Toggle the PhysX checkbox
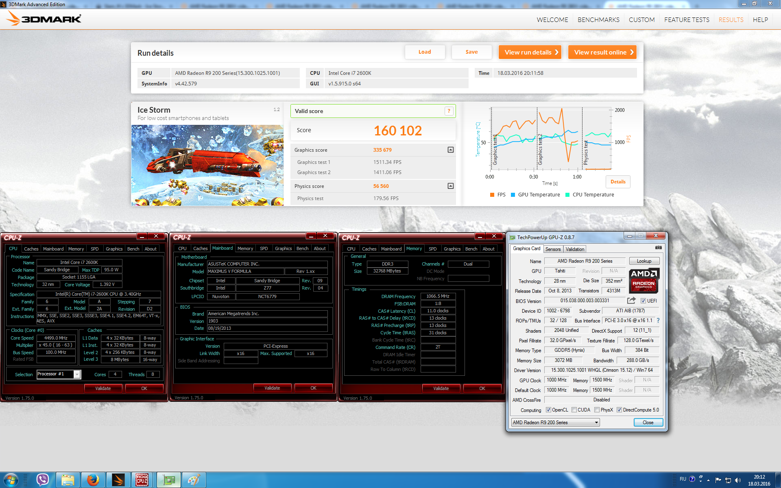This screenshot has width=781, height=488. [597, 410]
